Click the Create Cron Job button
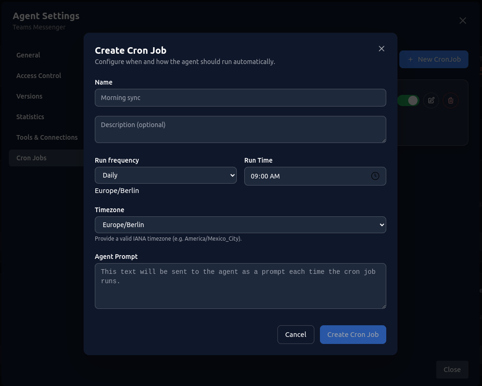This screenshot has width=482, height=386. tap(353, 335)
